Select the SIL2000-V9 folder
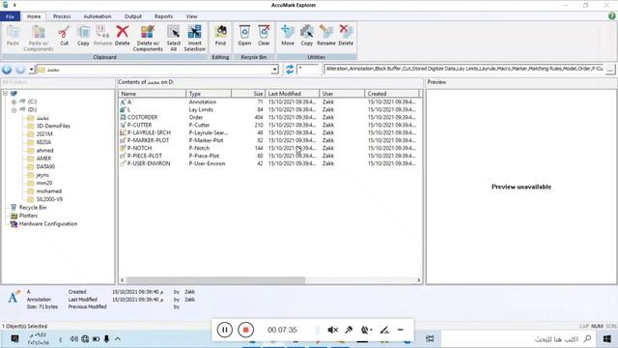The image size is (618, 348). tap(49, 199)
